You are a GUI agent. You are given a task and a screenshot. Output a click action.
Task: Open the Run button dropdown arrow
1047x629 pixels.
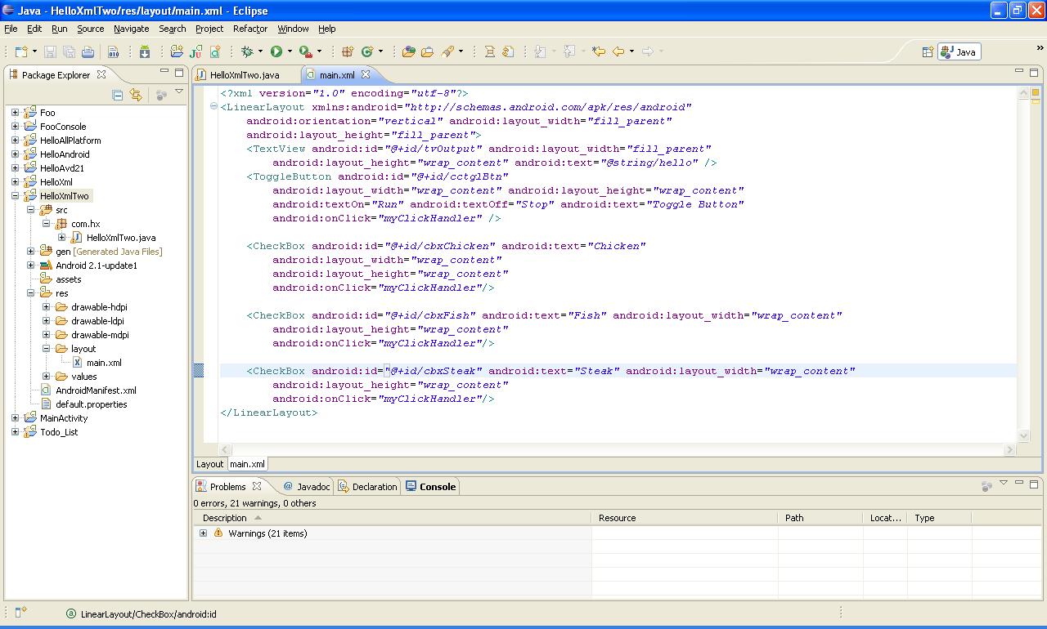(290, 51)
